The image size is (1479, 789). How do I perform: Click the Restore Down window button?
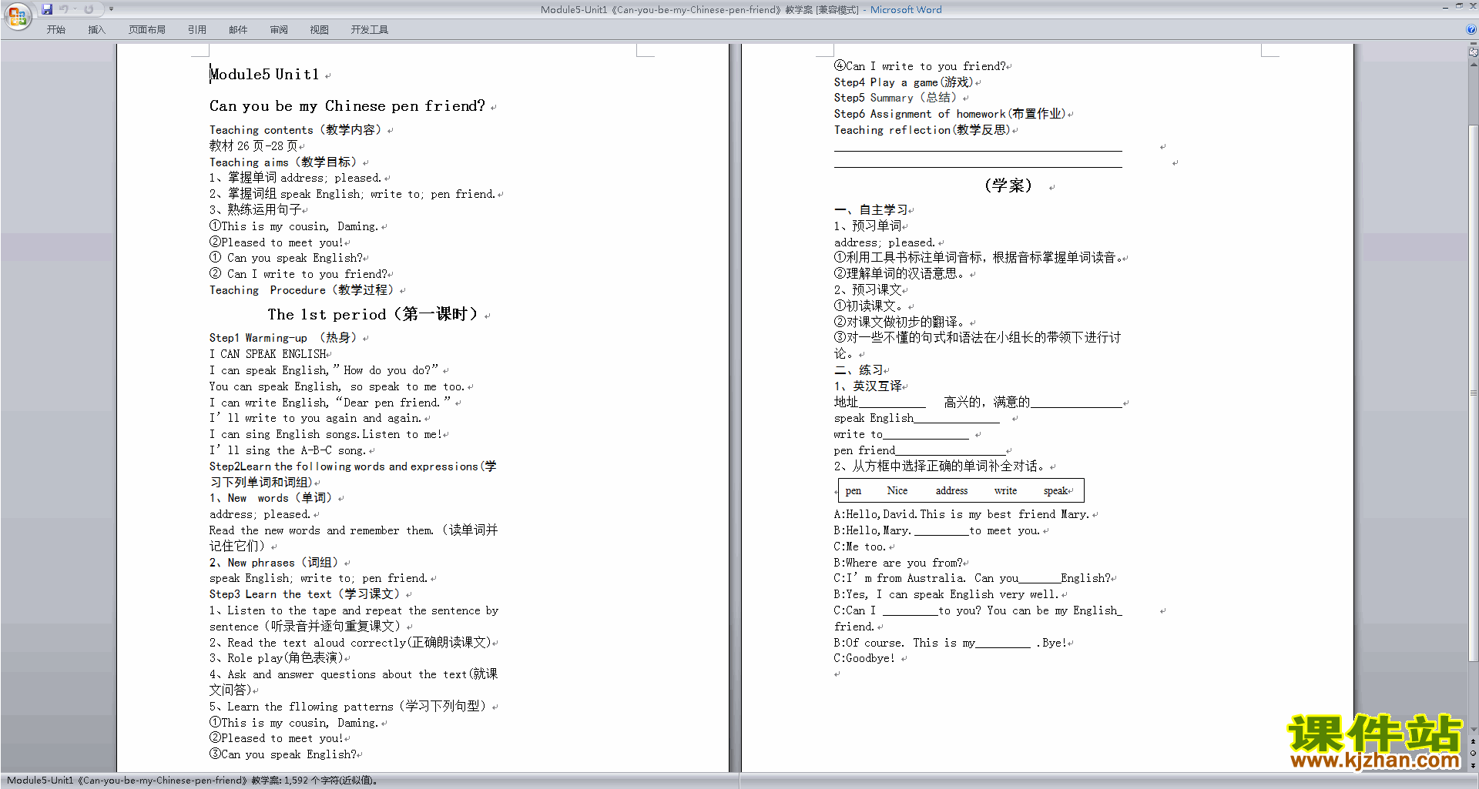pyautogui.click(x=1459, y=6)
